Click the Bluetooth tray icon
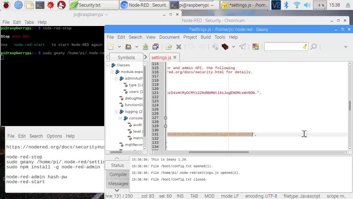Image resolution: width=353 pixels, height=199 pixels. click(286, 5)
